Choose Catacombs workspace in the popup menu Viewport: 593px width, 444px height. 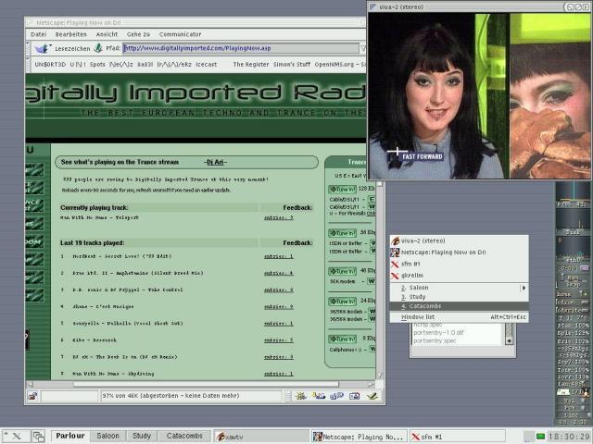point(460,306)
